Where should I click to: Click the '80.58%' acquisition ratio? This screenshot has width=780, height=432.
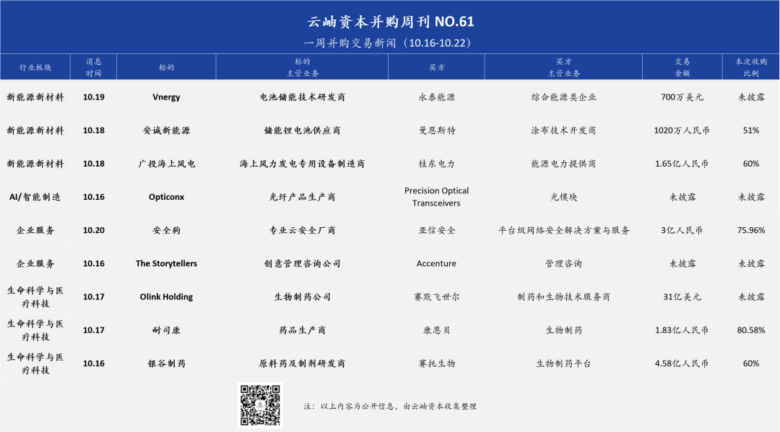(751, 330)
